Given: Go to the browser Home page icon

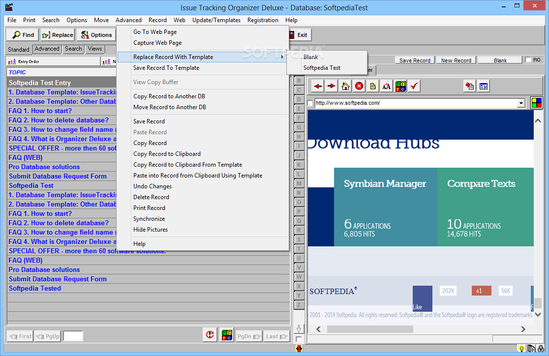Looking at the screenshot, I should (345, 86).
